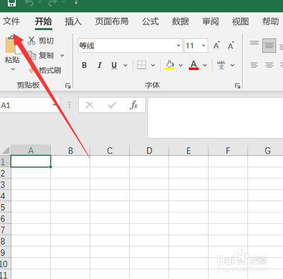Screen dimensions: 283x279
Task: Select column F header
Action: coord(228,150)
